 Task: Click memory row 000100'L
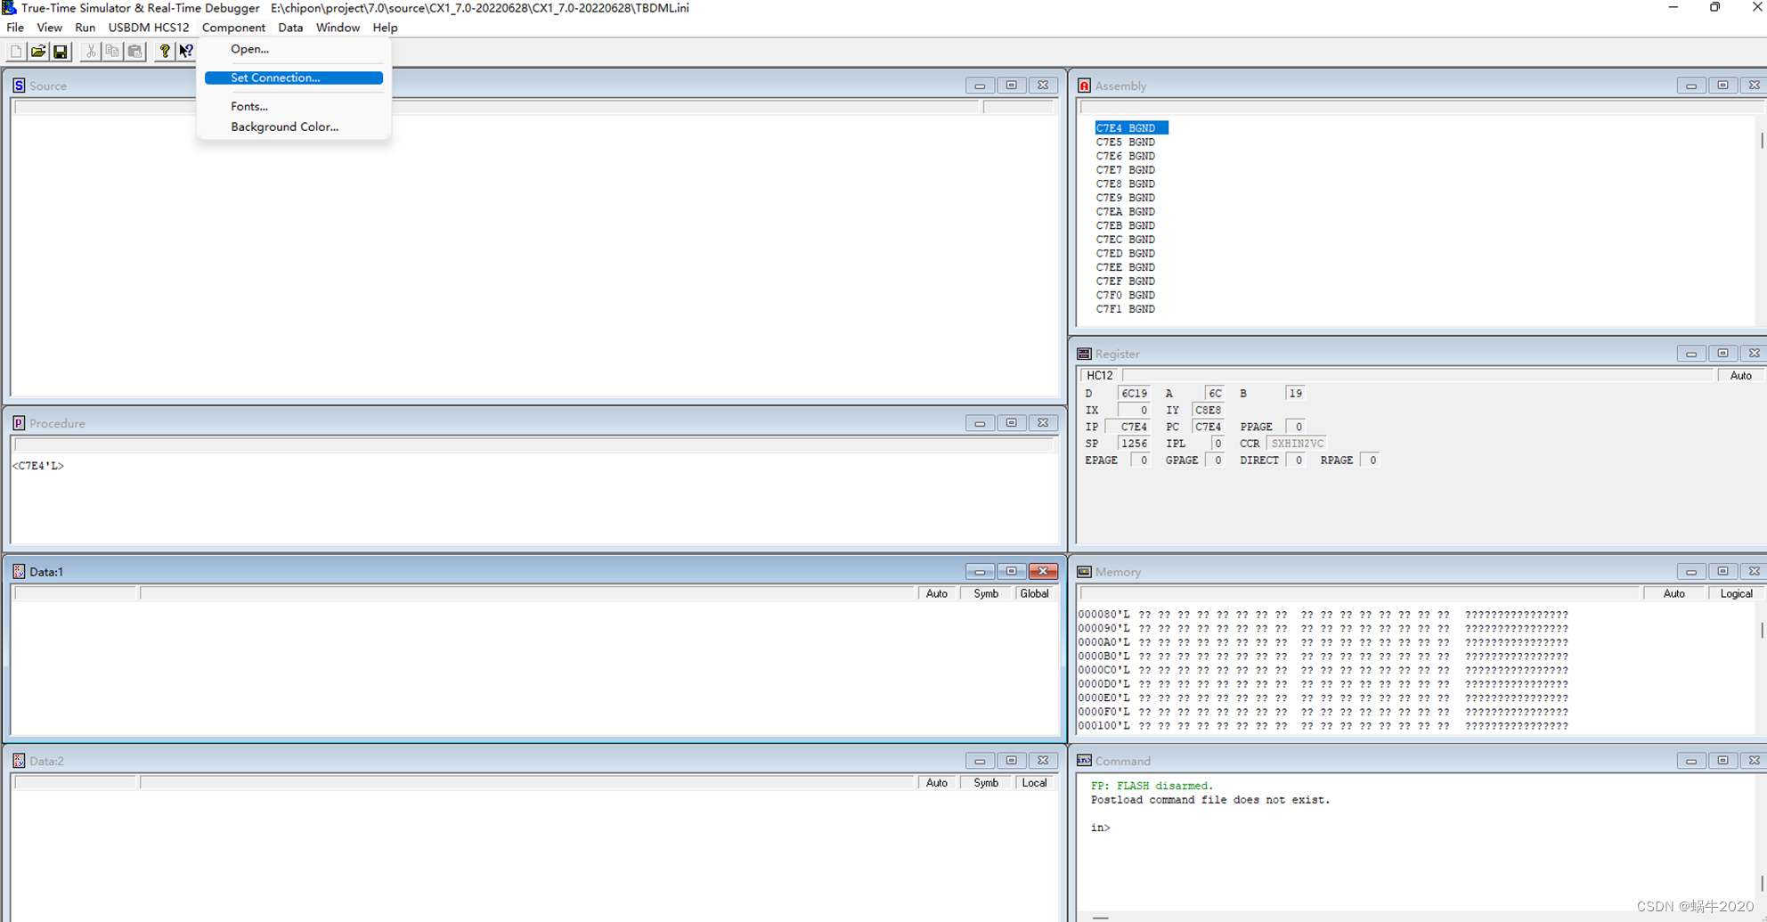coord(1323,726)
